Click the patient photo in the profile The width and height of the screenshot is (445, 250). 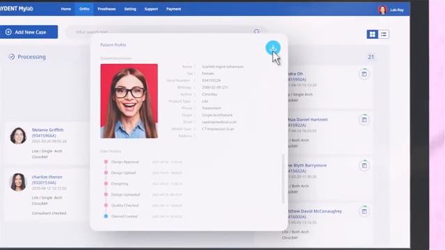[129, 101]
